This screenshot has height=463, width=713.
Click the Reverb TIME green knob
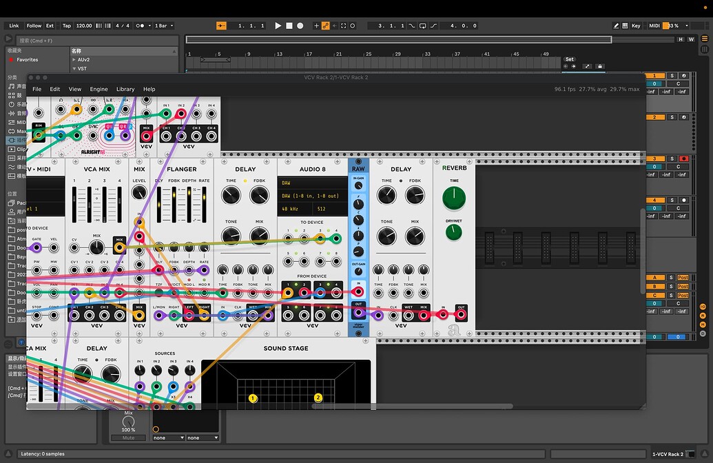(454, 198)
